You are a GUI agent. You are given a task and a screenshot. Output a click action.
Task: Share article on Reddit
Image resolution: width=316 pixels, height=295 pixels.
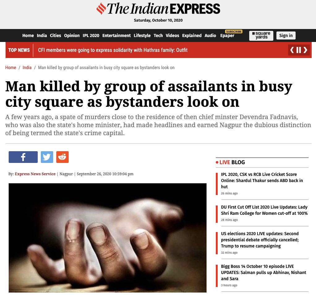tap(62, 157)
